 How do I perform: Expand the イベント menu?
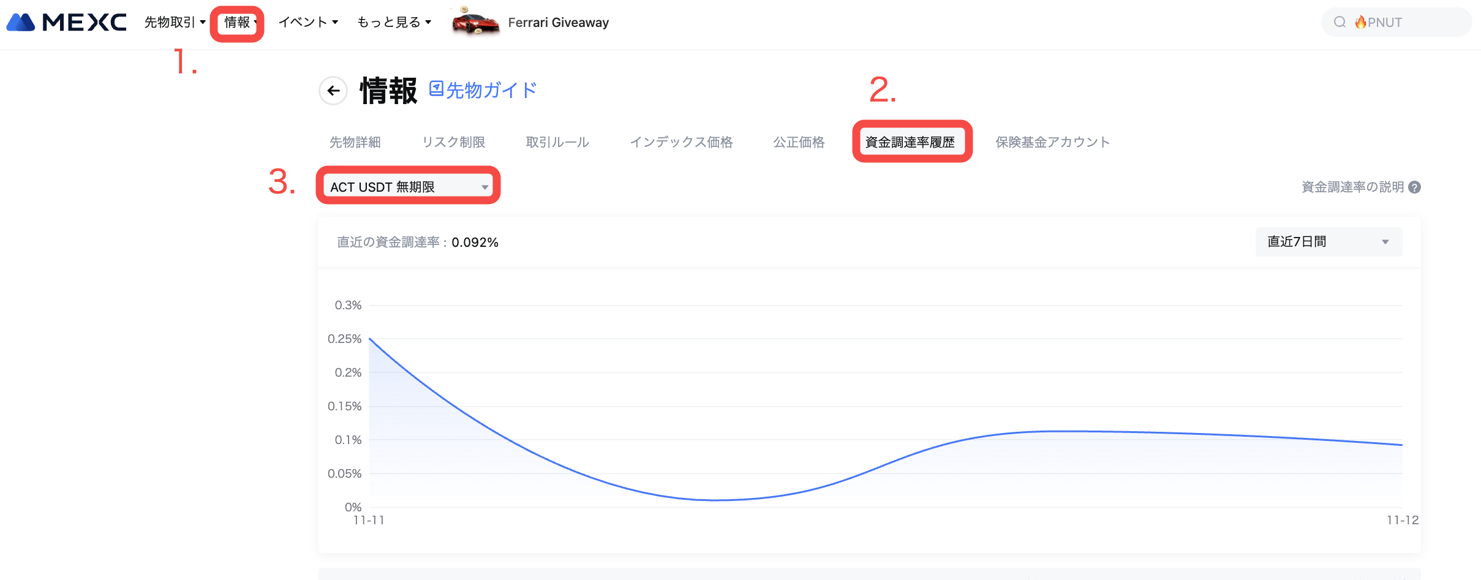point(308,23)
